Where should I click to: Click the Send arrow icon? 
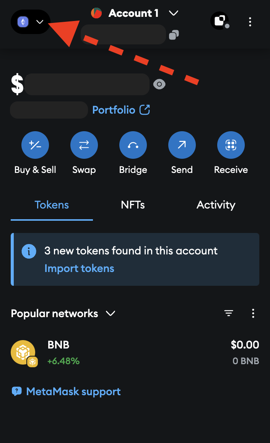pyautogui.click(x=182, y=145)
